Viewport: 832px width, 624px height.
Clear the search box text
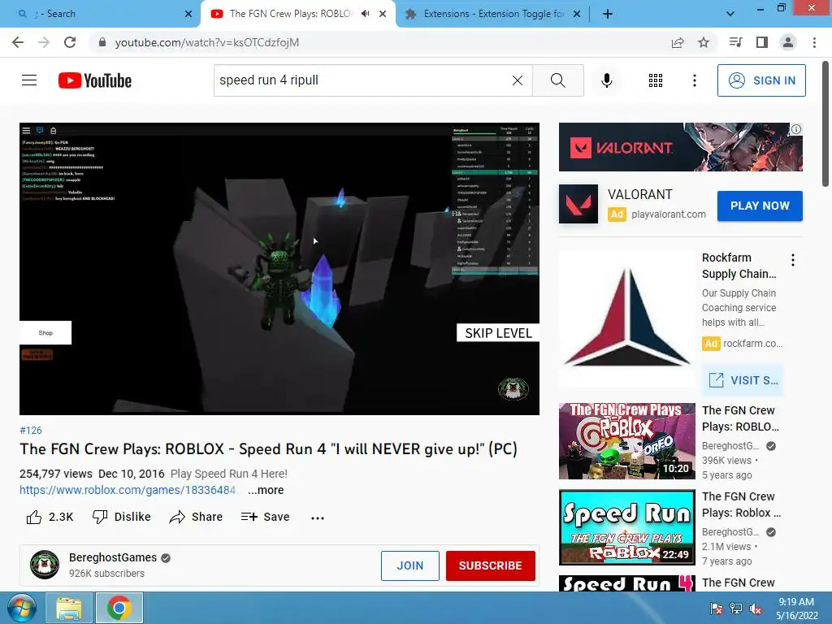coord(518,80)
